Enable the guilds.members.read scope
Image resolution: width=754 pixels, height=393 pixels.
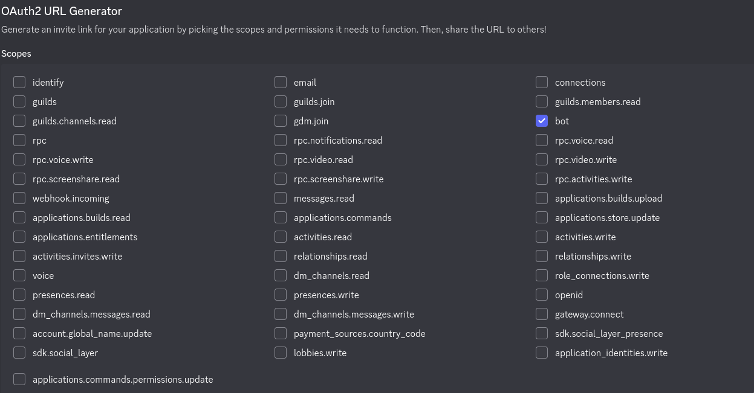click(x=541, y=101)
